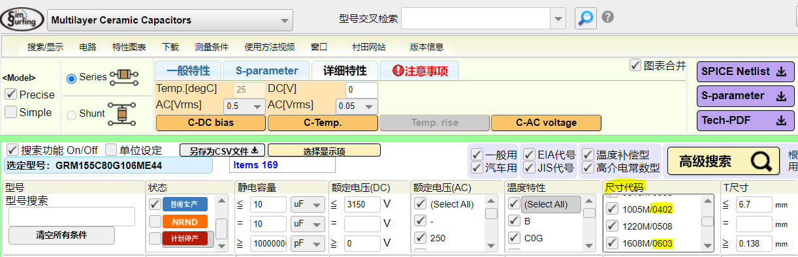The width and height of the screenshot is (798, 257).
Task: Open the 窗口 menu
Action: 319,47
